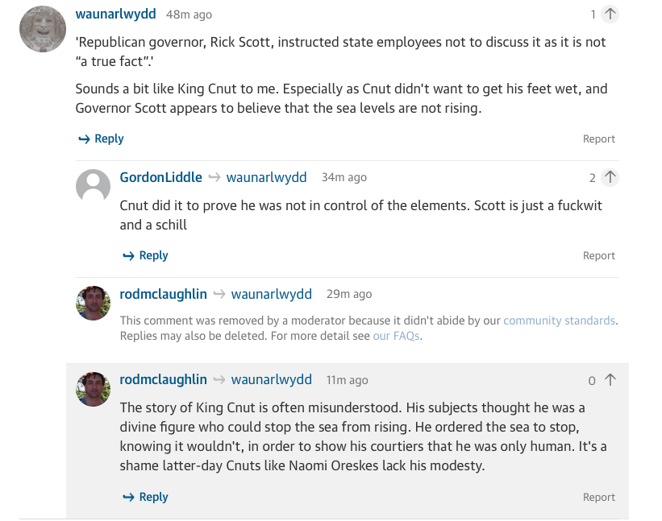
Task: Click rodmclaughlin's avatar beside the removed comment
Action: click(x=93, y=303)
